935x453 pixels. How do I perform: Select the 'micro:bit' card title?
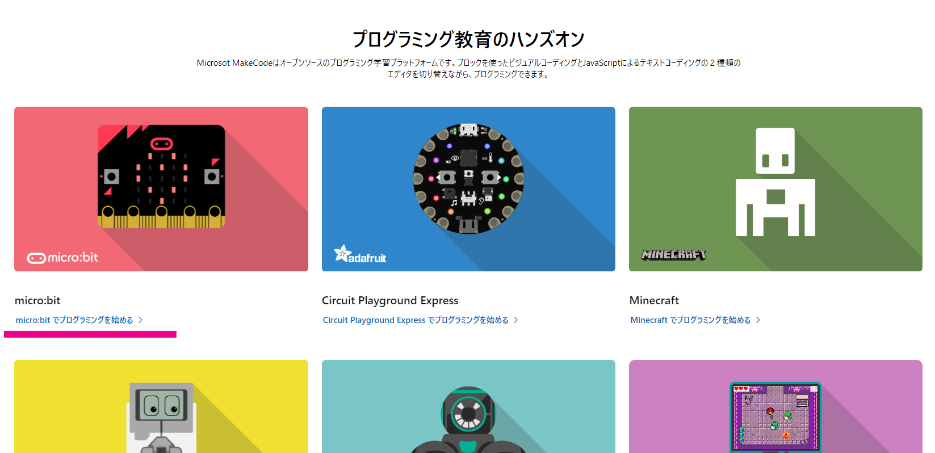pos(37,300)
